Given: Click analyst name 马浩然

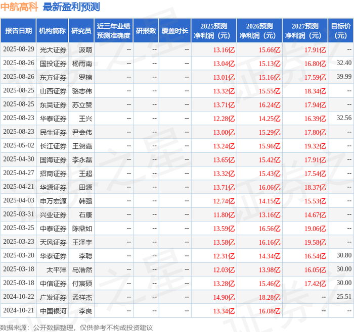Looking at the screenshot, I should coord(82,269).
